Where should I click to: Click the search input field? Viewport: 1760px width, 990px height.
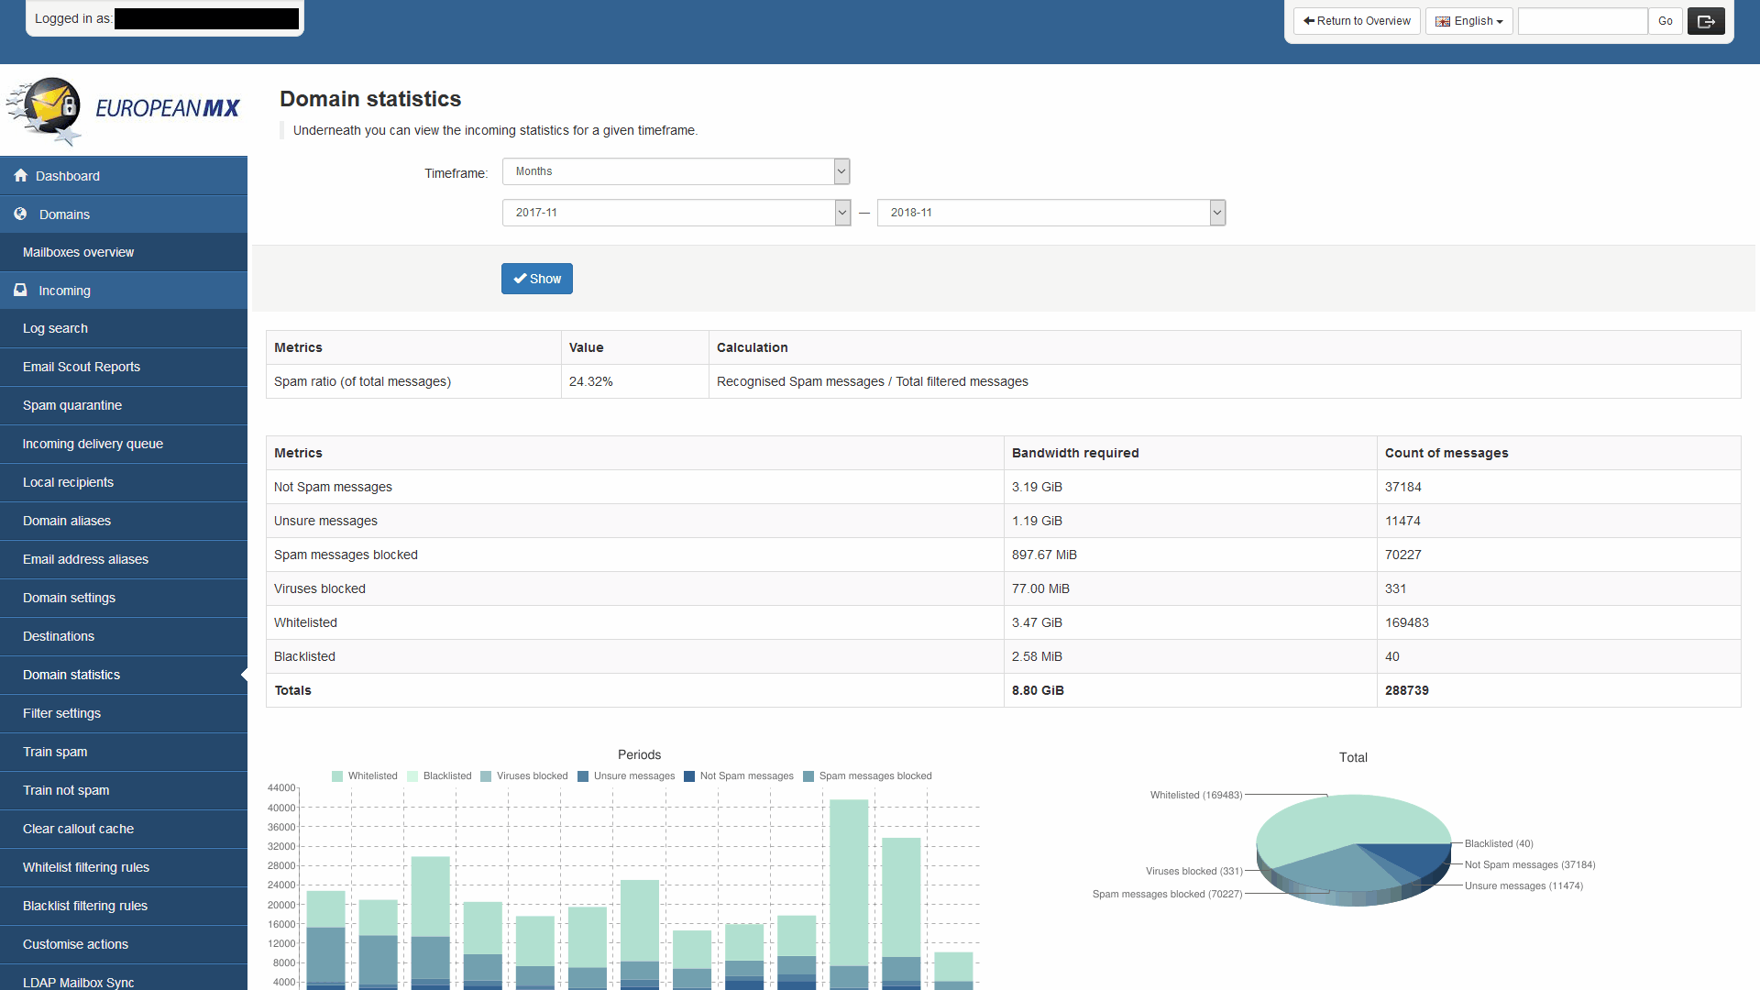(x=1582, y=21)
